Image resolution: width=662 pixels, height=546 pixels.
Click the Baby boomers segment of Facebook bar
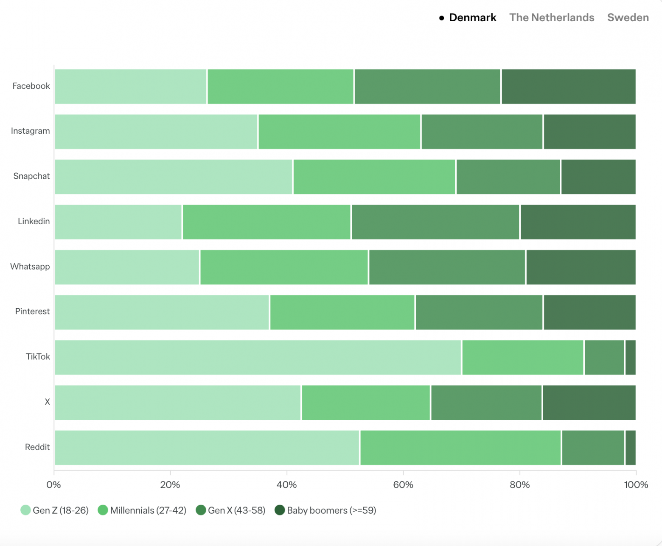(568, 87)
